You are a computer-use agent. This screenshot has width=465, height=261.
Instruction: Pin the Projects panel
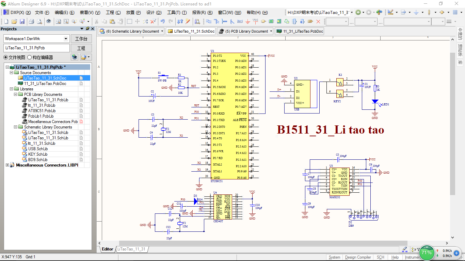(x=87, y=29)
